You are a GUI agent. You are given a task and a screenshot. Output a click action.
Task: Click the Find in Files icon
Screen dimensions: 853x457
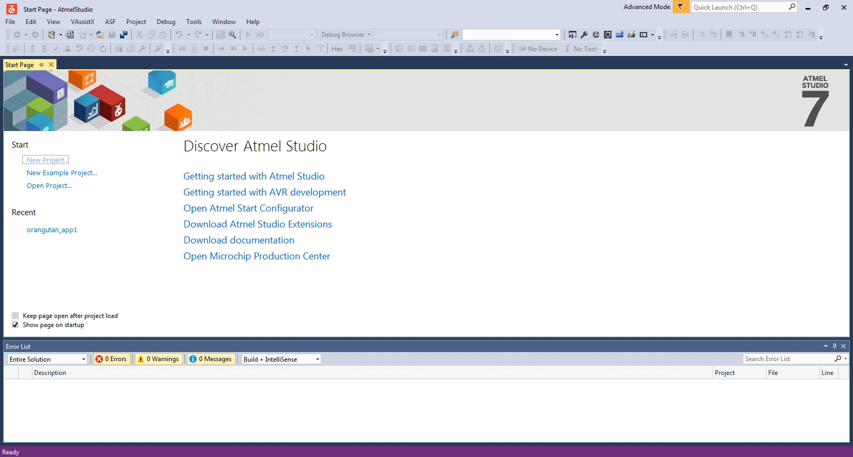(x=454, y=35)
